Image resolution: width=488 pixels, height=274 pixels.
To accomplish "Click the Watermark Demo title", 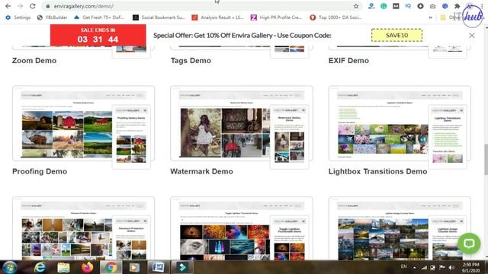I will tap(201, 171).
